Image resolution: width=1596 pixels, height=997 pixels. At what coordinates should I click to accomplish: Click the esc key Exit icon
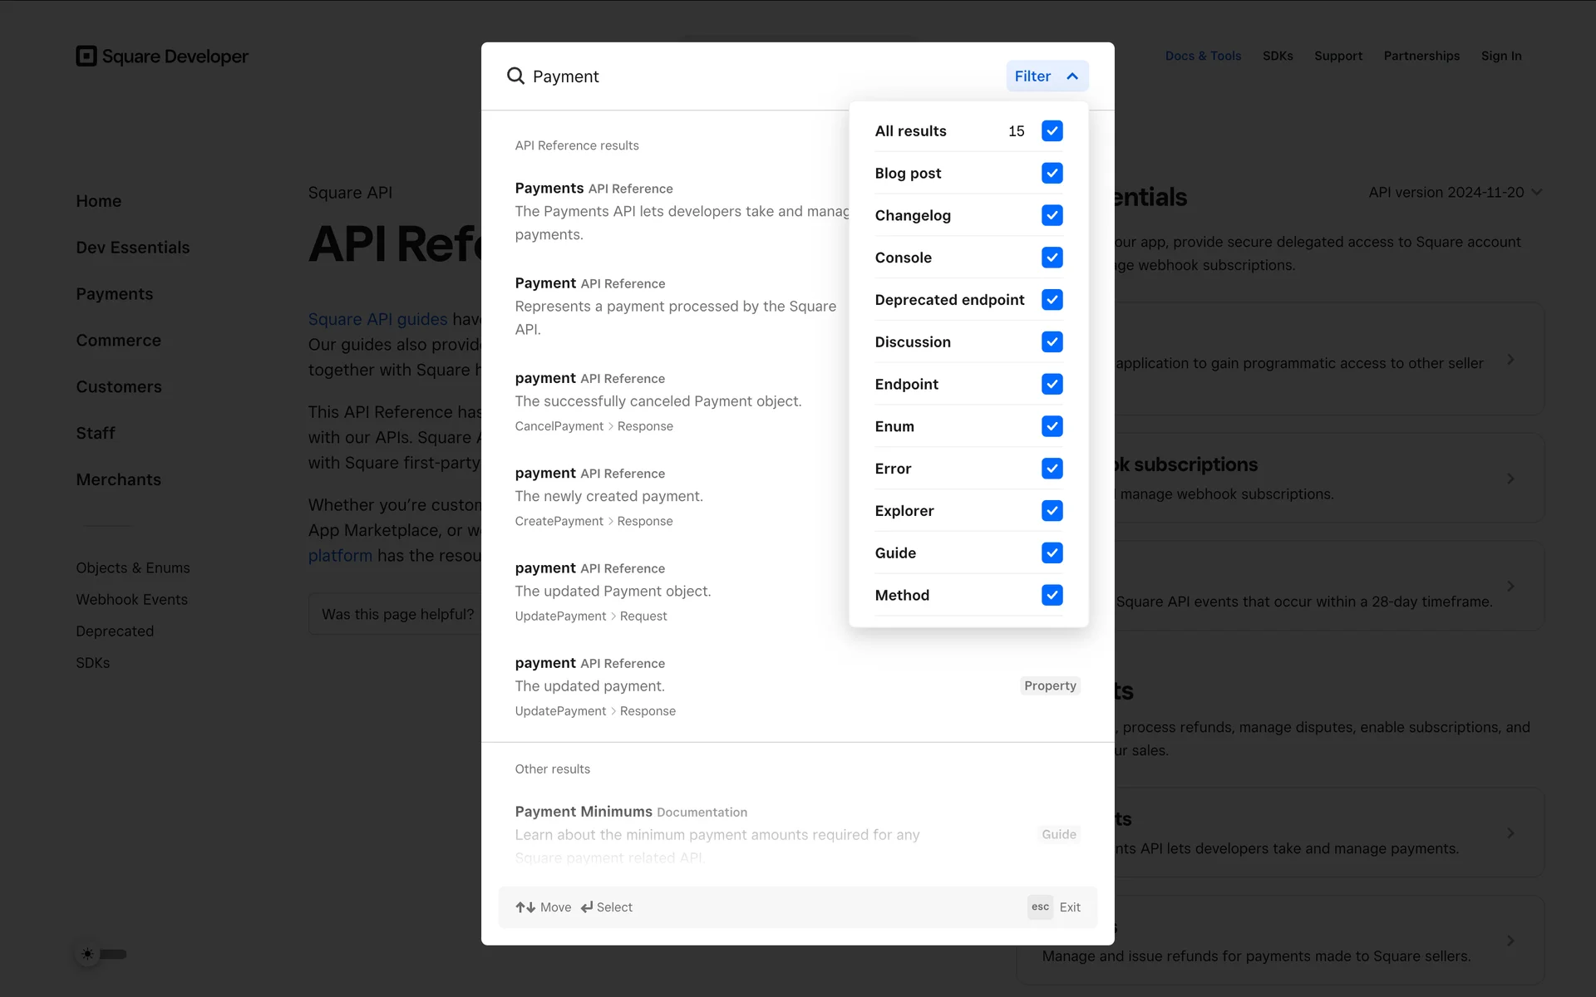point(1040,907)
